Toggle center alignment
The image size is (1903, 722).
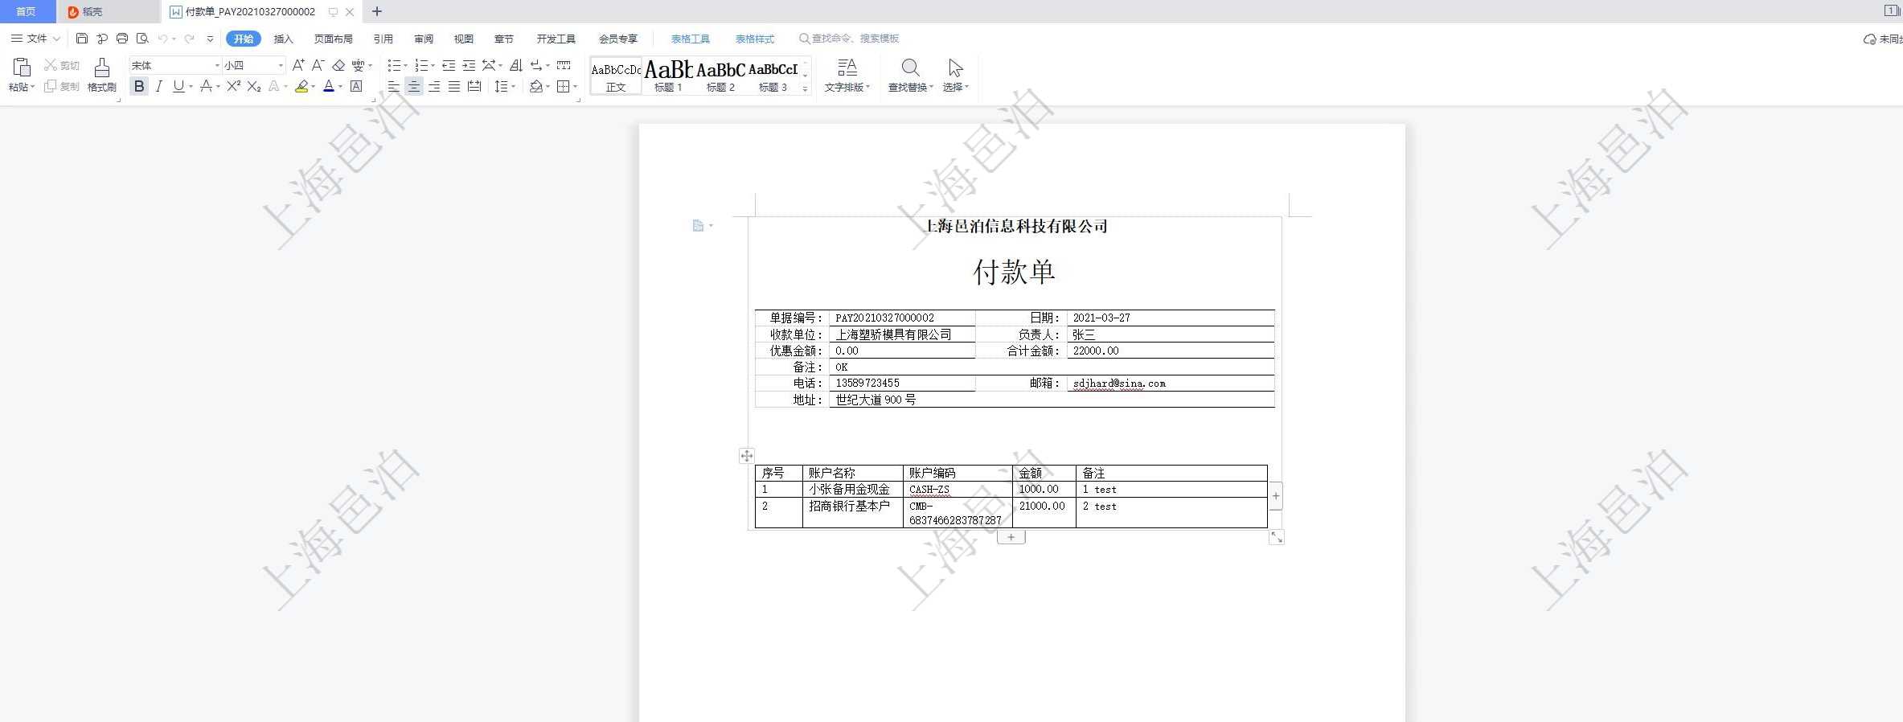pos(413,86)
